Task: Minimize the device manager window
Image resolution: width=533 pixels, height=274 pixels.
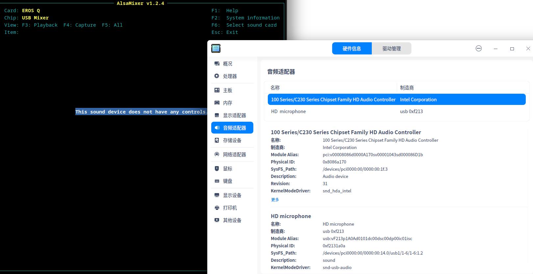Action: 495,48
